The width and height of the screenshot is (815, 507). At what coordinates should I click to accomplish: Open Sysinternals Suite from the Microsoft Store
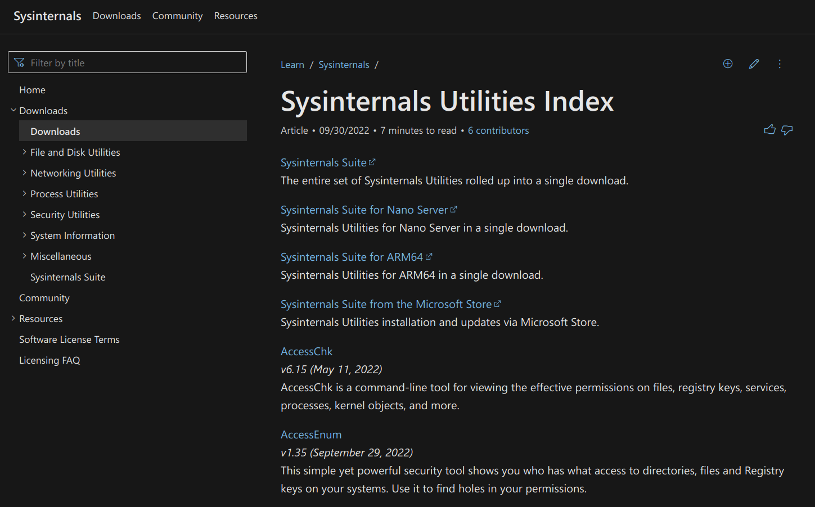(x=391, y=304)
